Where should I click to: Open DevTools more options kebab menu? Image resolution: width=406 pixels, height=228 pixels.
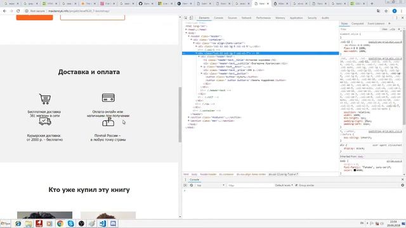pyautogui.click(x=396, y=18)
